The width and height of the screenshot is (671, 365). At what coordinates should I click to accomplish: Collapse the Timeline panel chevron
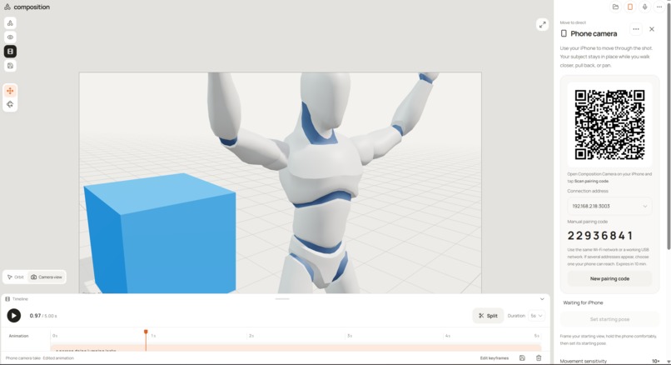point(542,299)
